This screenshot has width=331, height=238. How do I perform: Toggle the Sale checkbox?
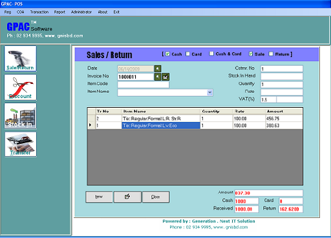251,54
